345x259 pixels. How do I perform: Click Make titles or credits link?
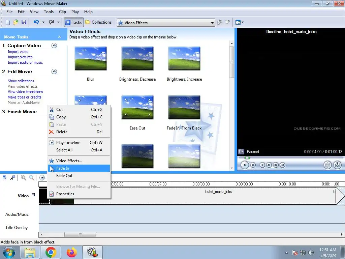point(24,97)
